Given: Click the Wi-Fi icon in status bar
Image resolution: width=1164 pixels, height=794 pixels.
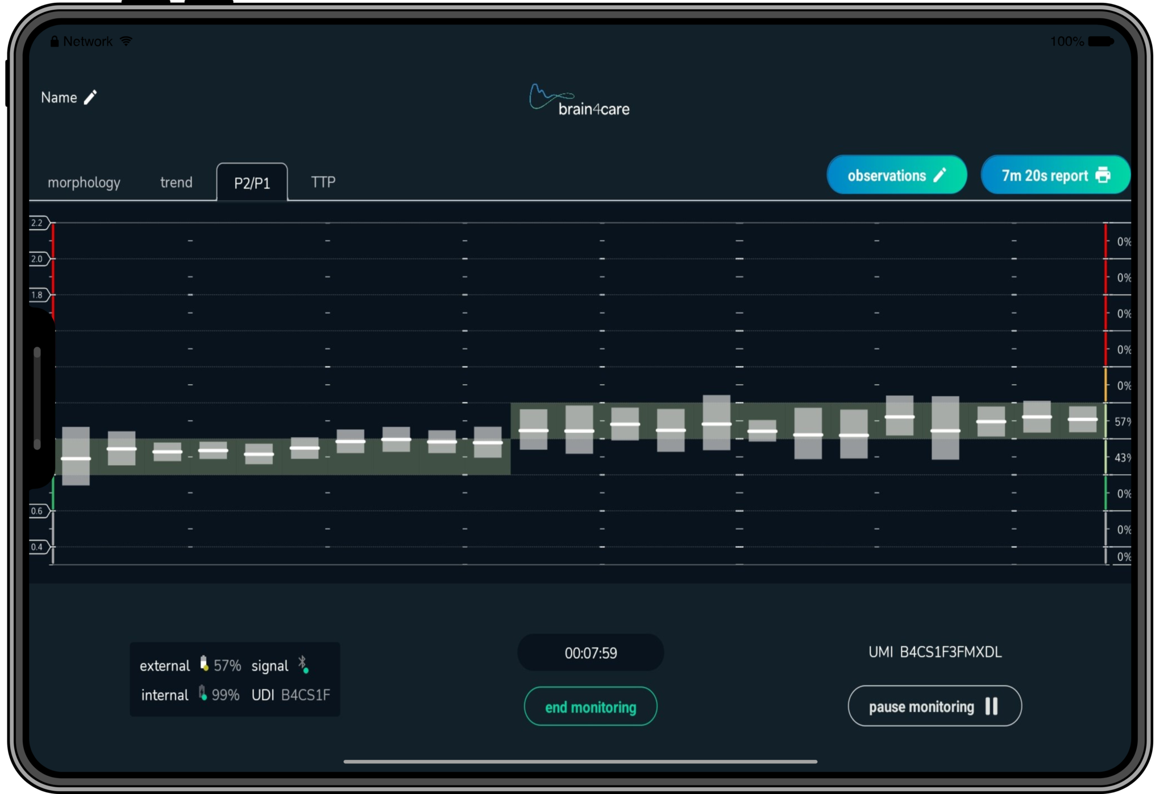Looking at the screenshot, I should 126,41.
